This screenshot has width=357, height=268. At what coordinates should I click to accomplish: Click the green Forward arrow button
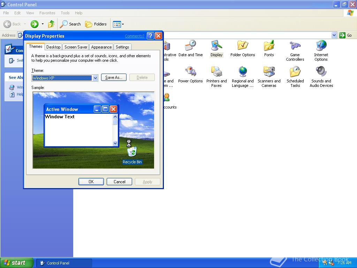point(35,24)
